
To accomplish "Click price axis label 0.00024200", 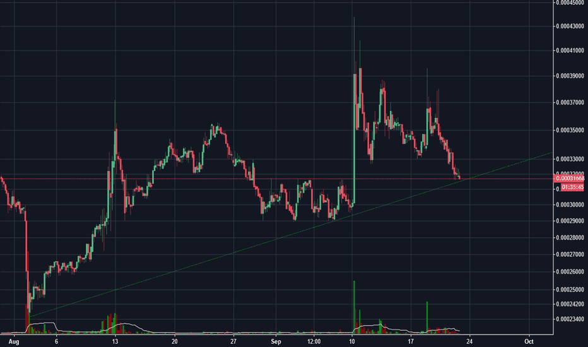I will click(570, 304).
